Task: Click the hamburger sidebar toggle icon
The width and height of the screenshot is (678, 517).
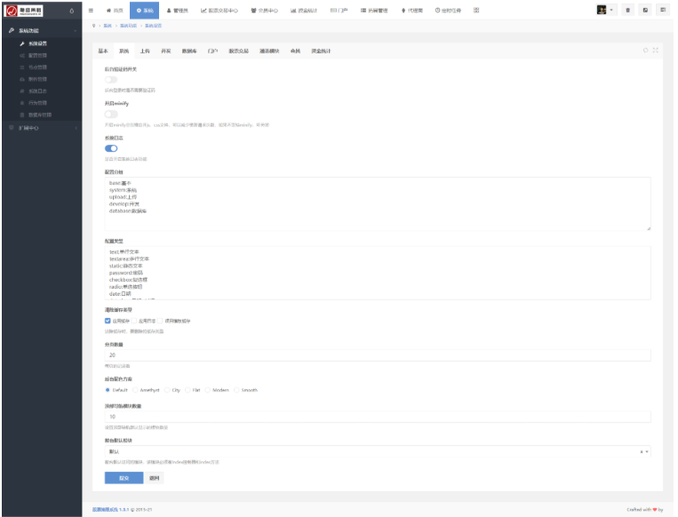Action: point(91,10)
